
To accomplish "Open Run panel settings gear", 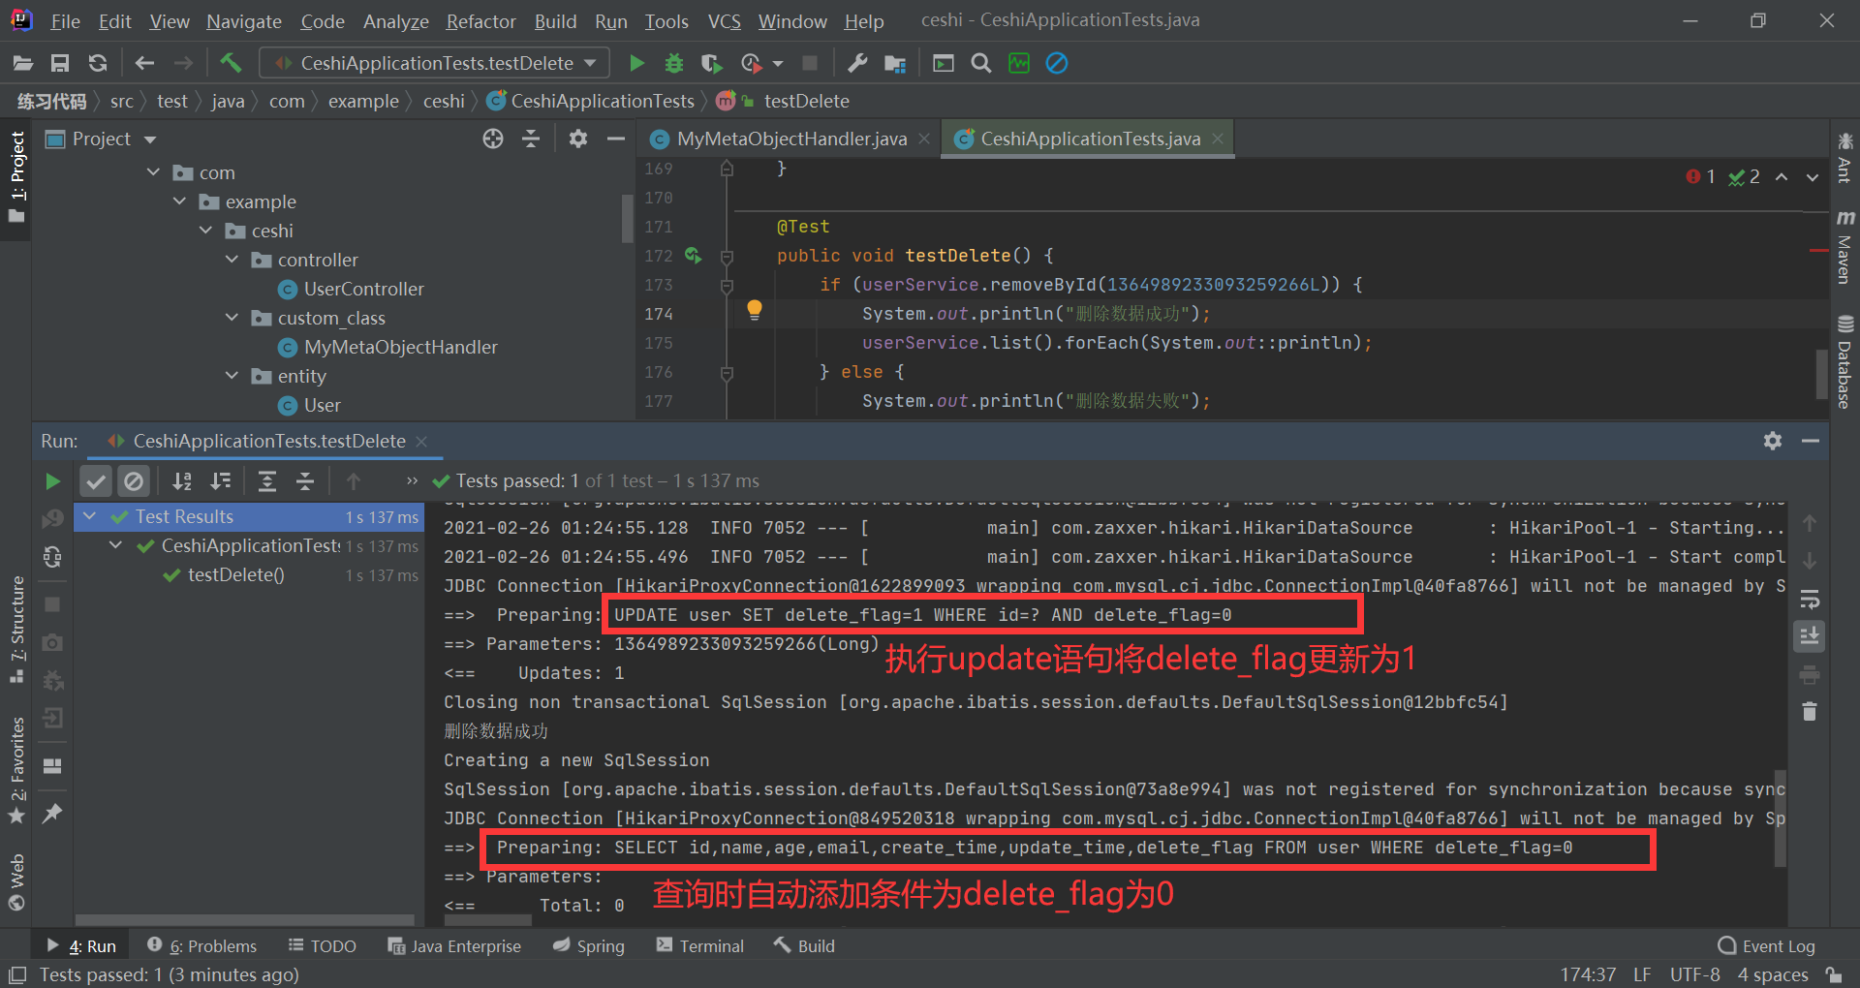I will (x=1773, y=441).
